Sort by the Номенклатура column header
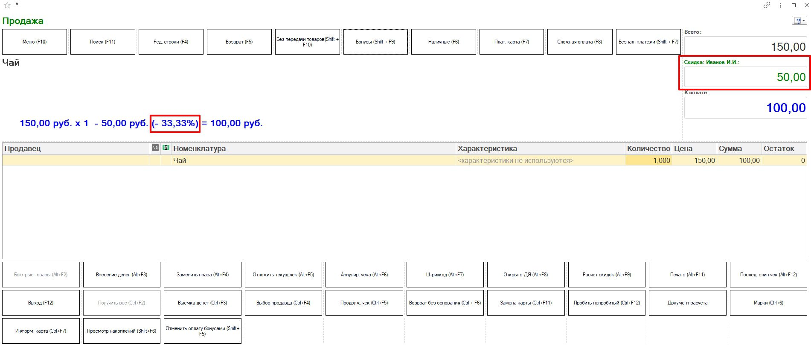811x345 pixels. pos(314,148)
